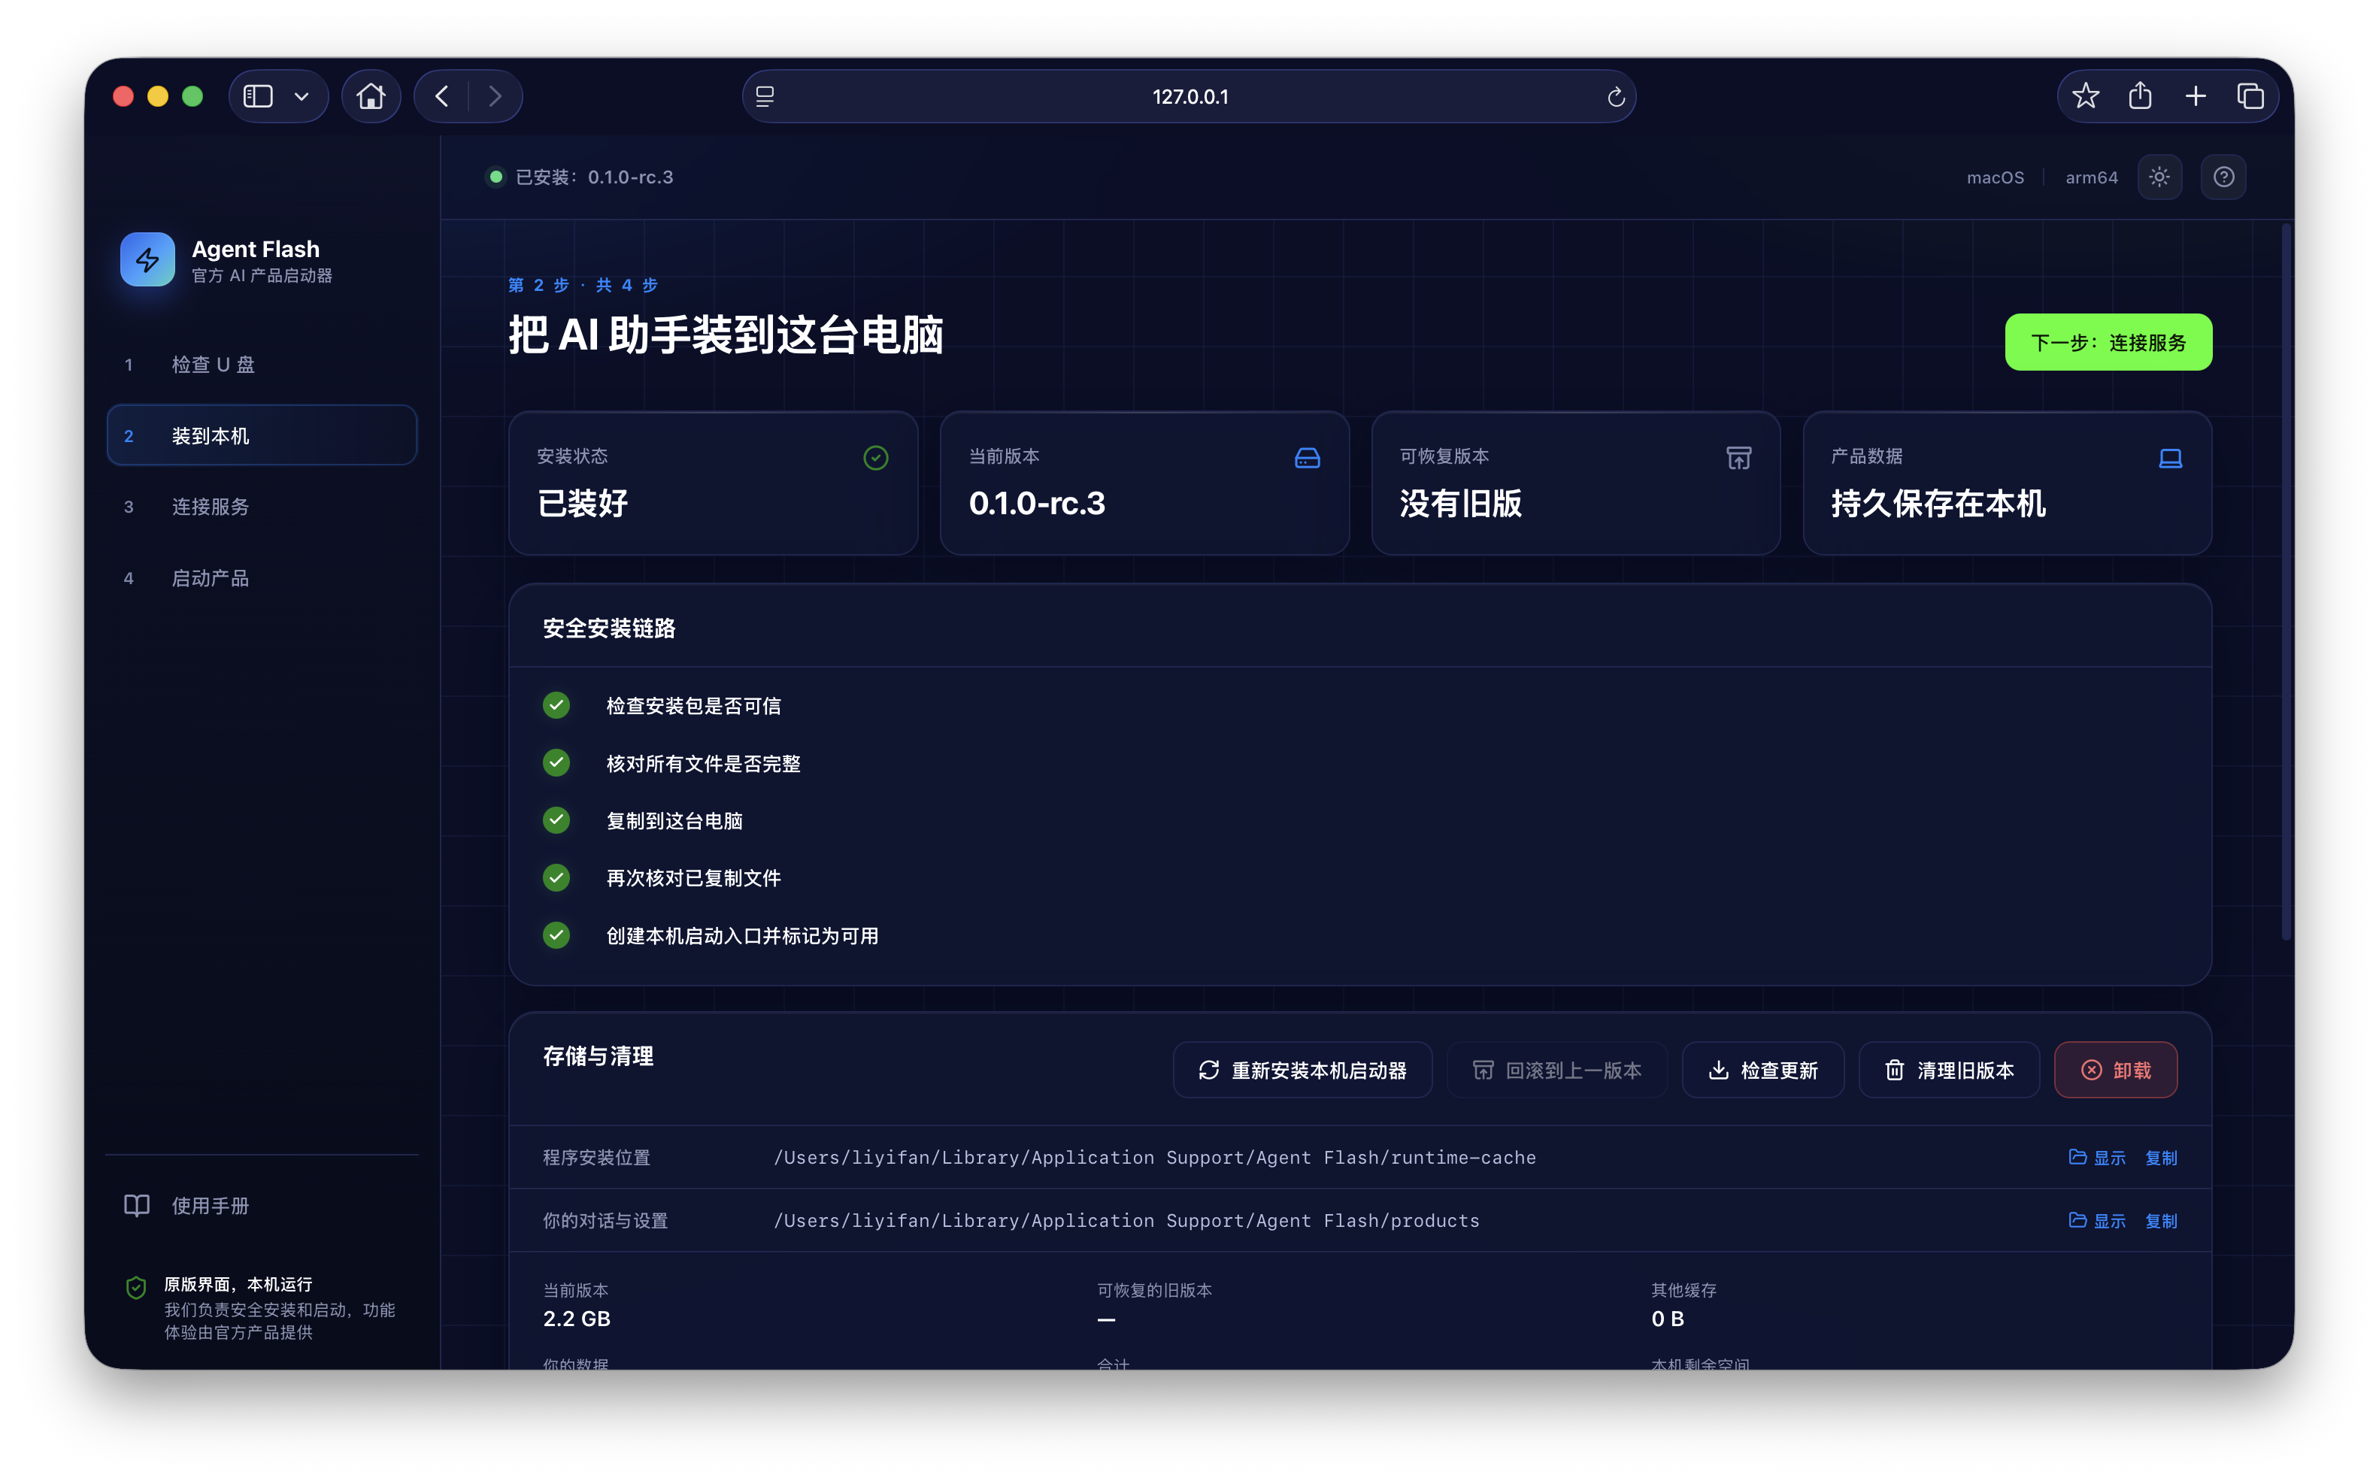Image resolution: width=2379 pixels, height=1481 pixels.
Task: Click the 当前版本 drive icon
Action: (1307, 457)
